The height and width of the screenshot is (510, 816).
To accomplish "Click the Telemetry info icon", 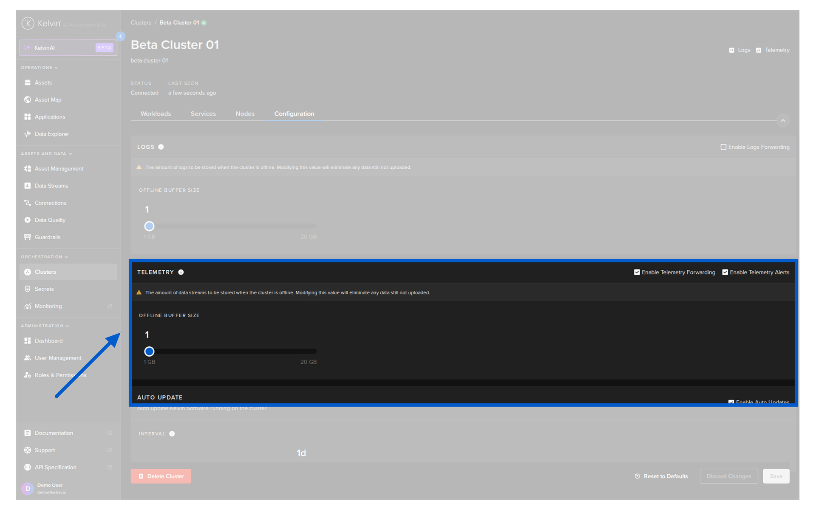I will [x=181, y=272].
